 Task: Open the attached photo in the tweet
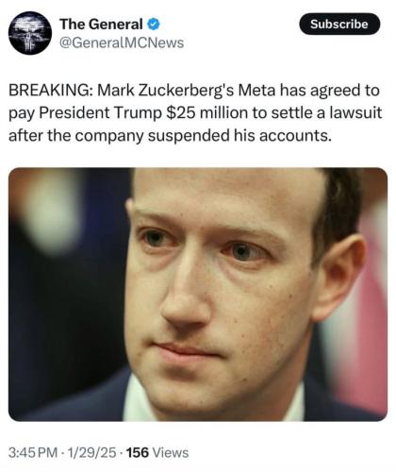tap(198, 295)
